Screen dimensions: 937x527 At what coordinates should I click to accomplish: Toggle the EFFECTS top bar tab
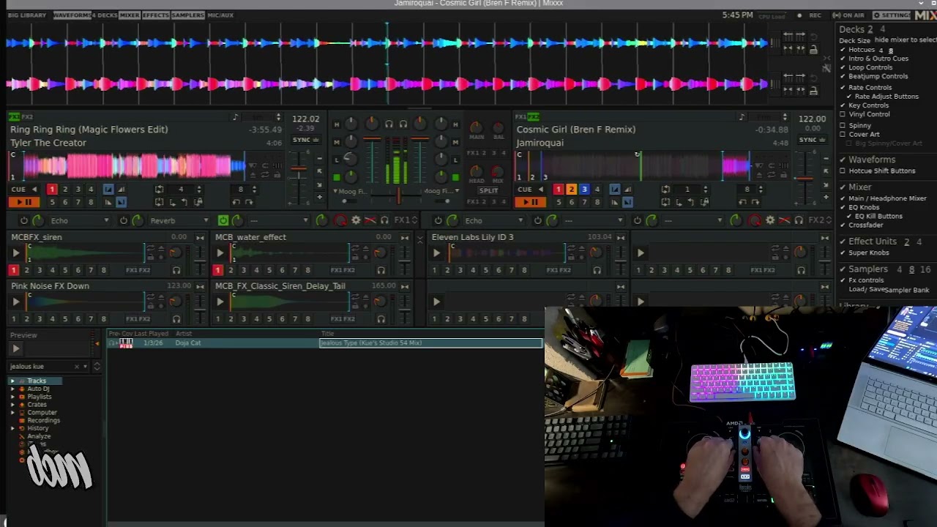[155, 15]
